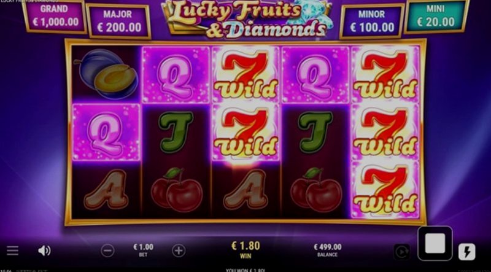Click the plum symbol on first reel
This screenshot has width=491, height=272.
(106, 74)
